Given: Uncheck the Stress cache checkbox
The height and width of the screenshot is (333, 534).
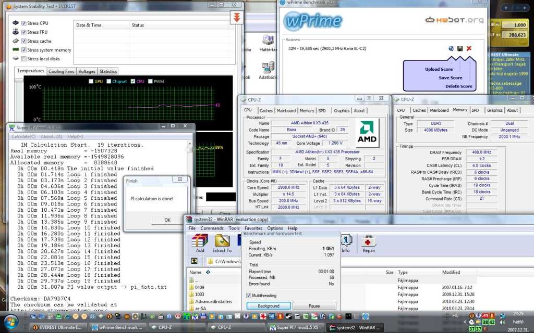Looking at the screenshot, I should pos(24,41).
